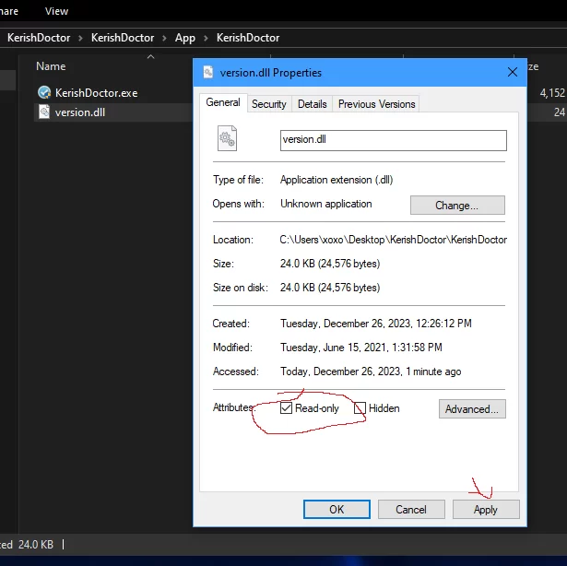The image size is (567, 566).
Task: Click the large file type icon in Properties
Action: [x=227, y=138]
